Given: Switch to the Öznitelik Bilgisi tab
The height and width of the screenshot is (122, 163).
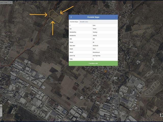Looking at the screenshot, I should (74, 22).
